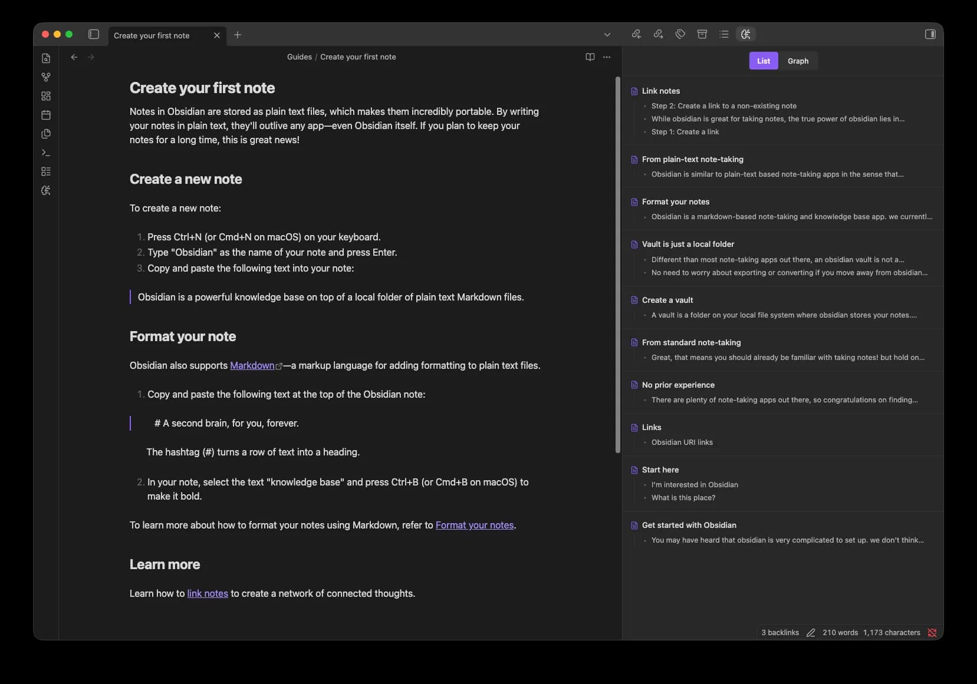Image resolution: width=977 pixels, height=684 pixels.
Task: Expand the tab list dropdown chevron
Action: 607,35
